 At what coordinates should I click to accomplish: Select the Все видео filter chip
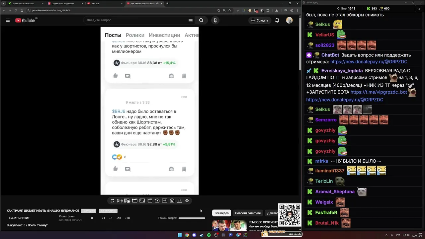pyautogui.click(x=221, y=213)
